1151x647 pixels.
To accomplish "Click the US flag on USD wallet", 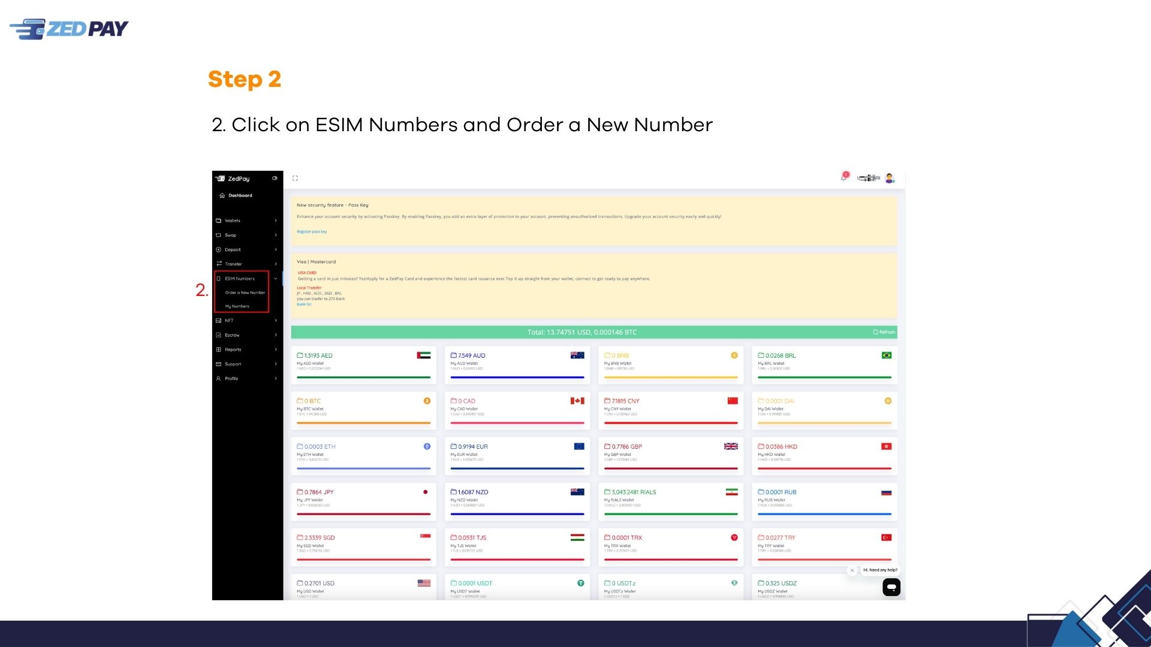I will 424,583.
